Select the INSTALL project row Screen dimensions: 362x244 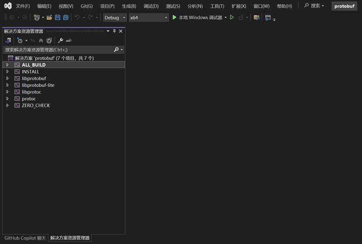64,72
